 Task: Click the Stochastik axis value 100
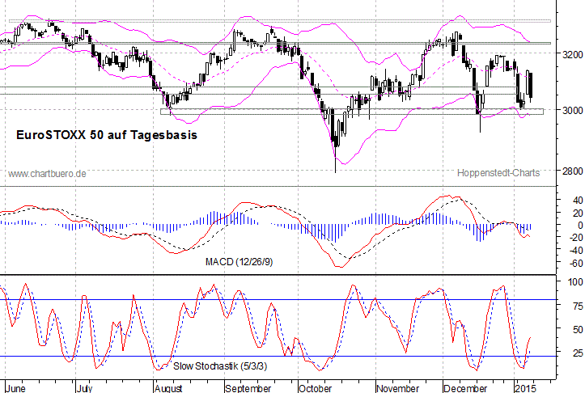point(575,282)
